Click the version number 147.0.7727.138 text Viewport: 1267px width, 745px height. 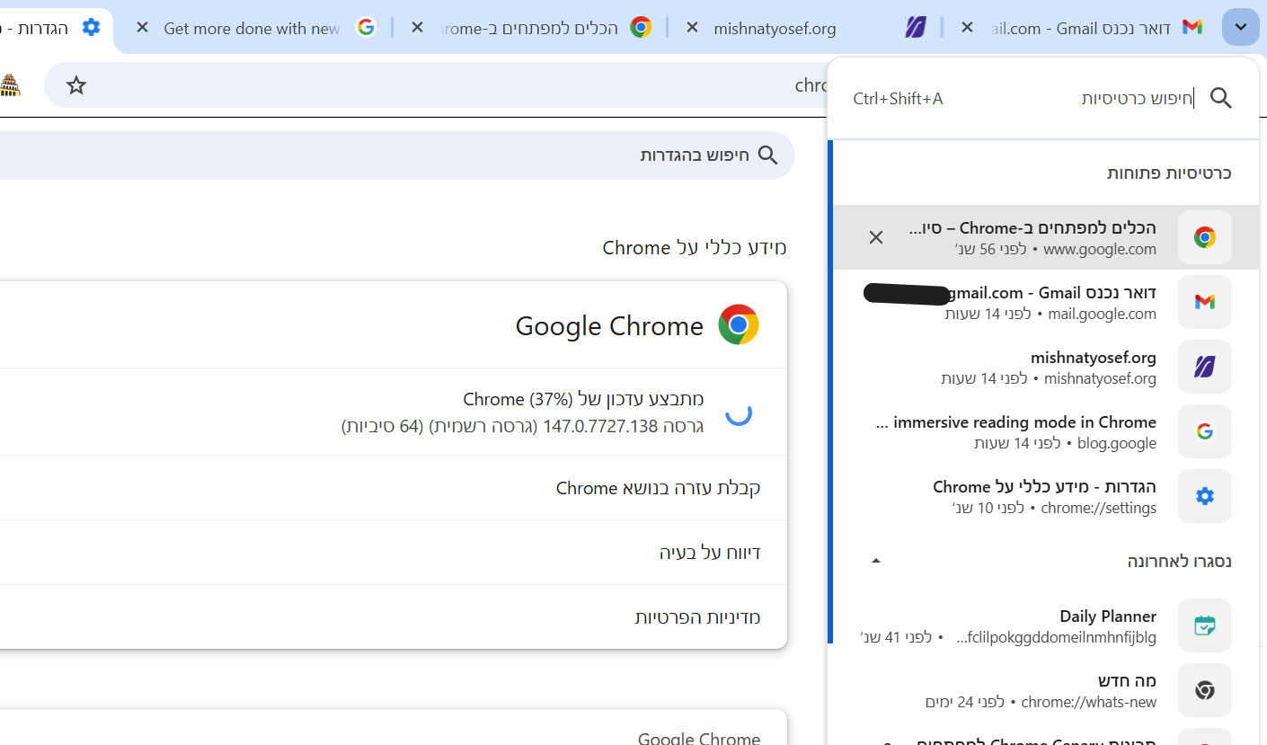pyautogui.click(x=601, y=426)
